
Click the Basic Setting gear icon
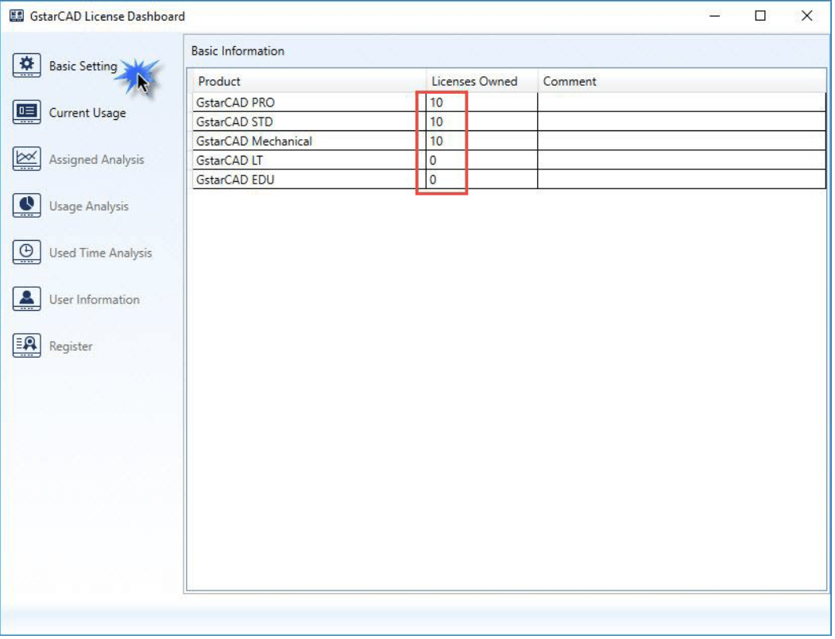tap(27, 65)
